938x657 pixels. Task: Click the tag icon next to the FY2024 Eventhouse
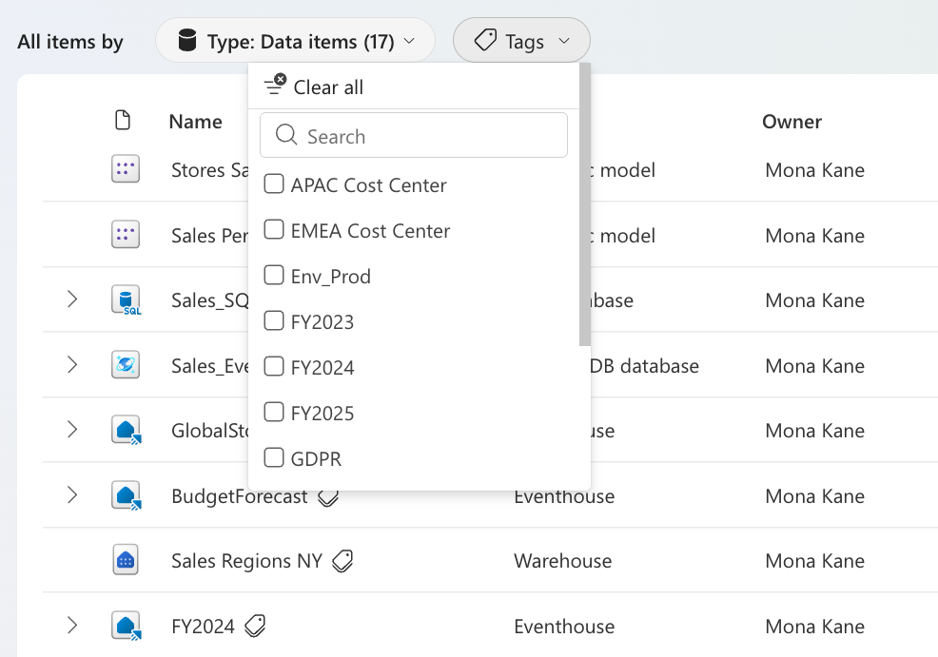coord(253,626)
